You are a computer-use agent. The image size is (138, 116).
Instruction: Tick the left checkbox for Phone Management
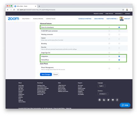(109, 68)
